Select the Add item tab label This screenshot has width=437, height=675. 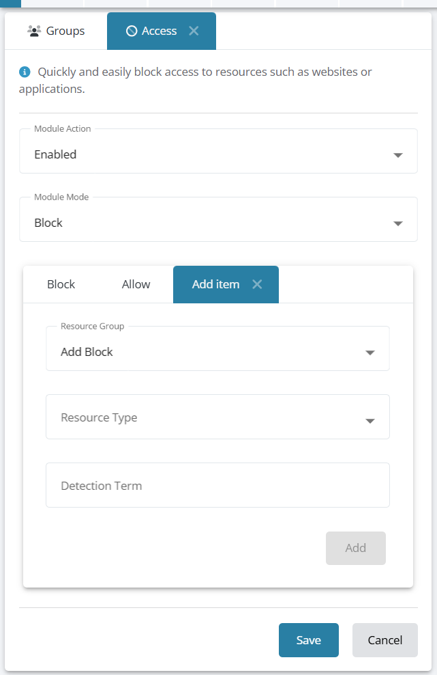[x=215, y=284]
